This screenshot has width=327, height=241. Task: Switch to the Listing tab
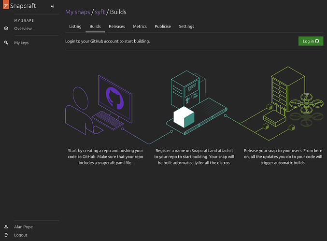(75, 27)
